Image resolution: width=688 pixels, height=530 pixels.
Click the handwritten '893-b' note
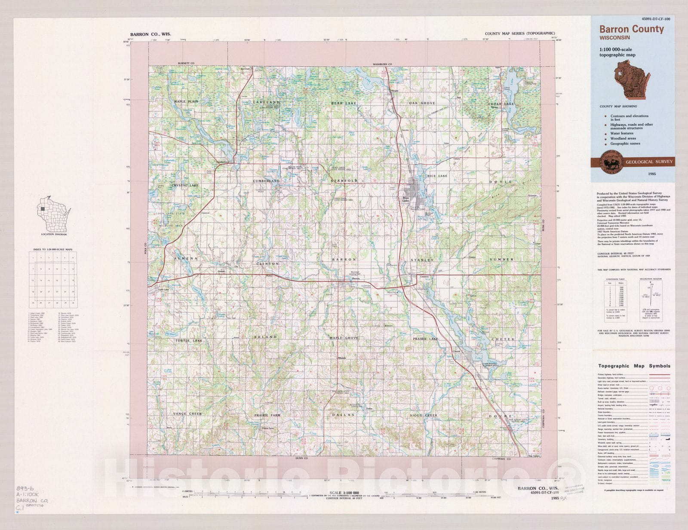pyautogui.click(x=25, y=488)
